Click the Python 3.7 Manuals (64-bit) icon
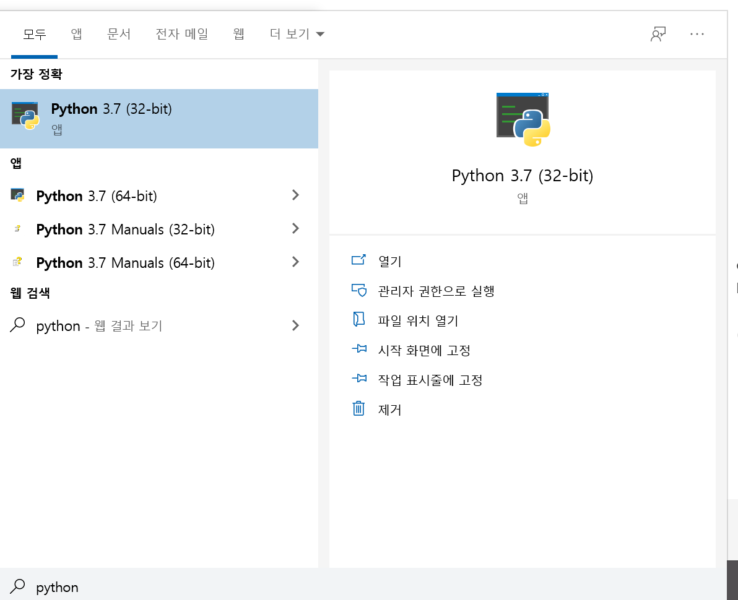 (x=18, y=262)
